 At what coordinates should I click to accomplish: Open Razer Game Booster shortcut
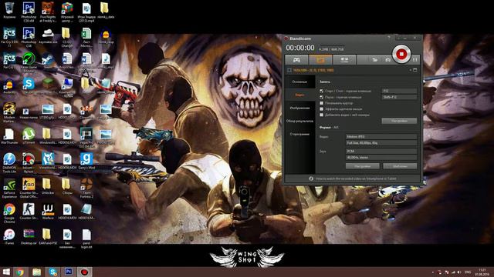(x=29, y=62)
